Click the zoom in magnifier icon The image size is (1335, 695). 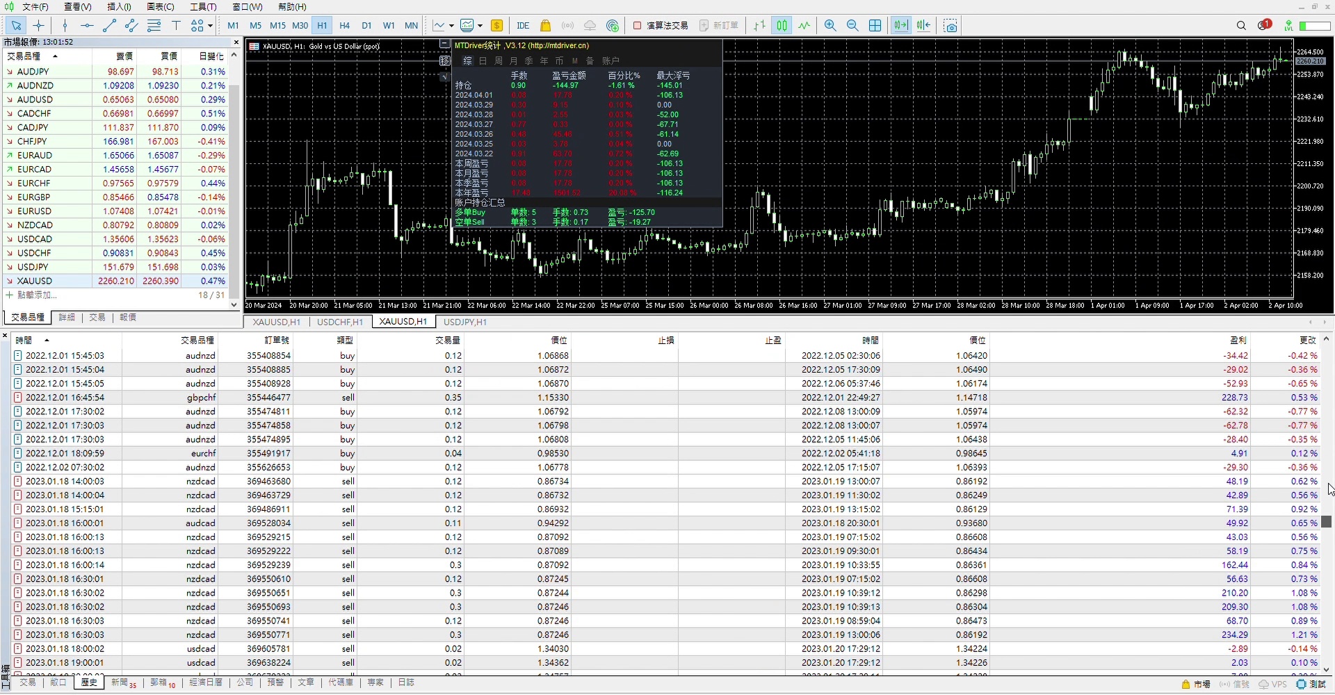[830, 26]
